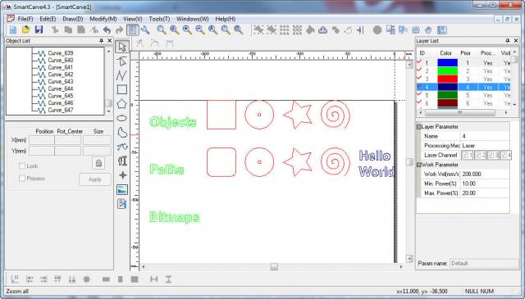Click the undo arrow in toolbar
Image resolution: width=525 pixels, height=299 pixels.
click(107, 30)
